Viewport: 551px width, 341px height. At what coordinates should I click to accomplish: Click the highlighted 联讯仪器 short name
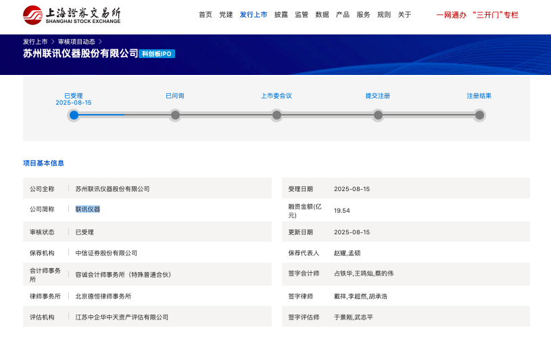coord(88,209)
